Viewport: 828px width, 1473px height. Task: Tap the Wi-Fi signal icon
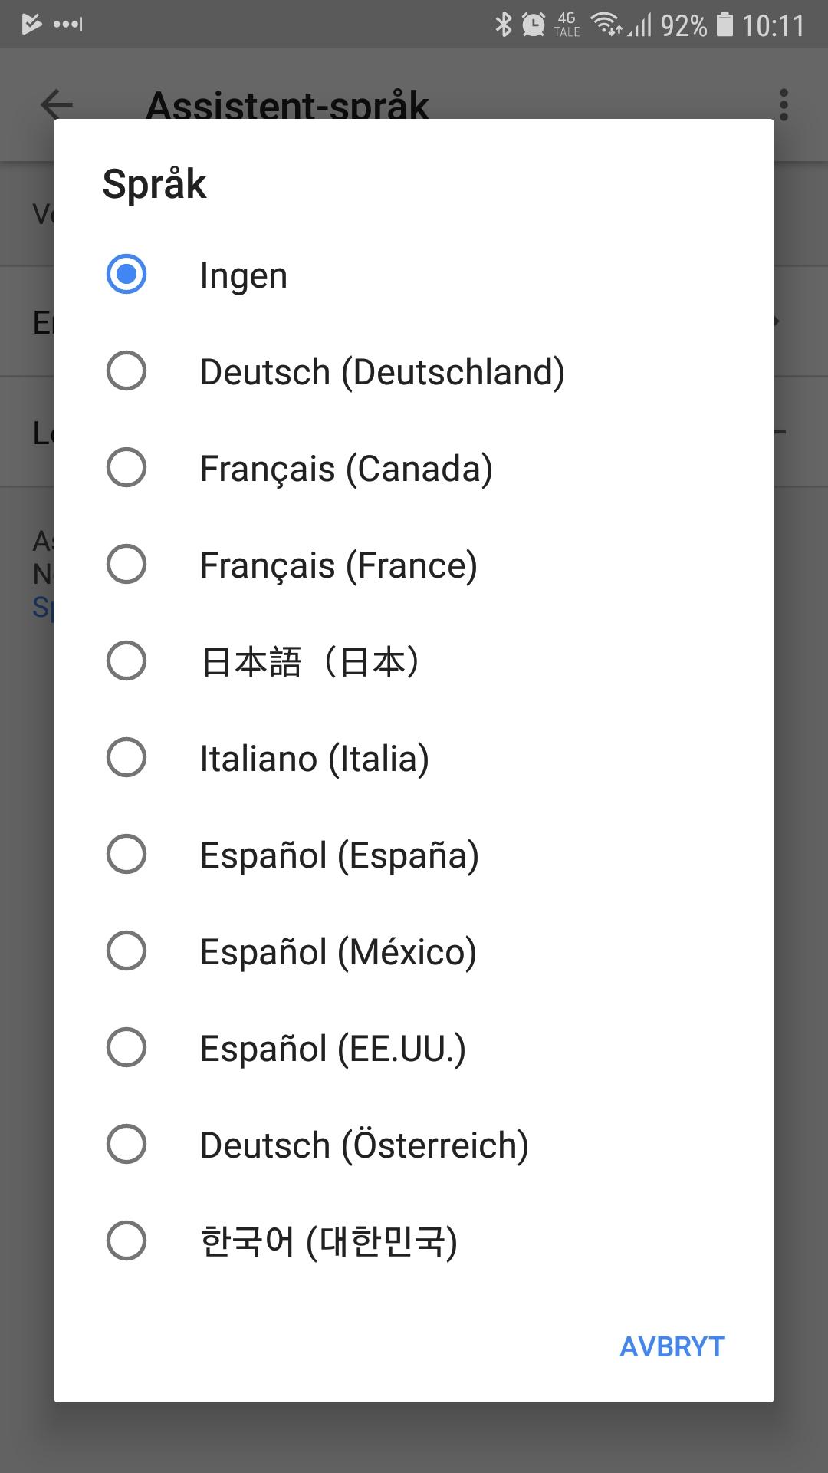(x=607, y=25)
